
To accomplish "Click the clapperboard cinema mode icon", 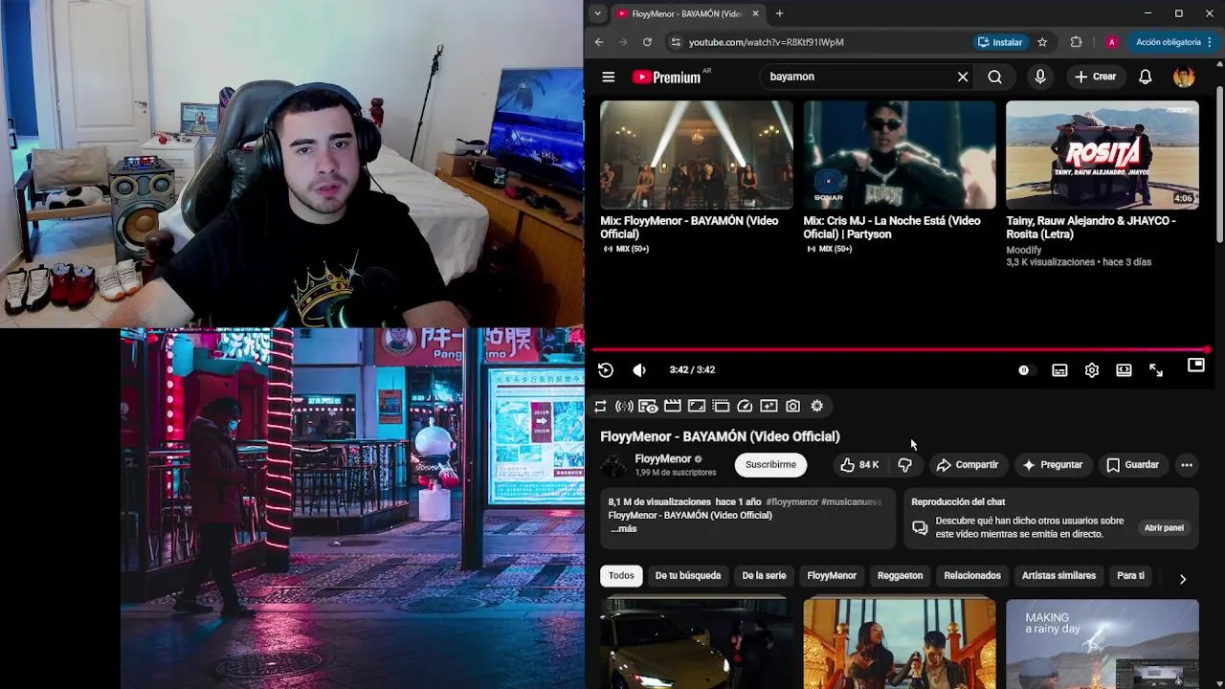I will pyautogui.click(x=673, y=407).
